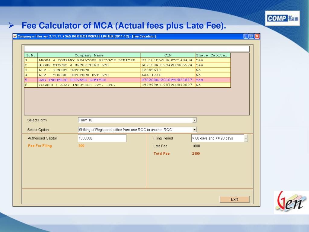This screenshot has width=309, height=232.
Task: Click the Share Capital column header
Action: 213,55
